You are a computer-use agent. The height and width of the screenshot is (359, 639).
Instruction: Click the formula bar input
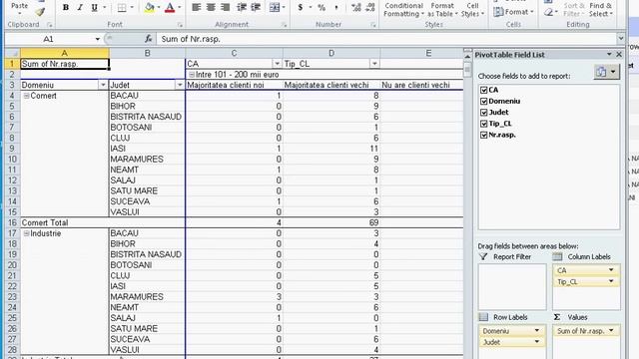pyautogui.click(x=387, y=39)
